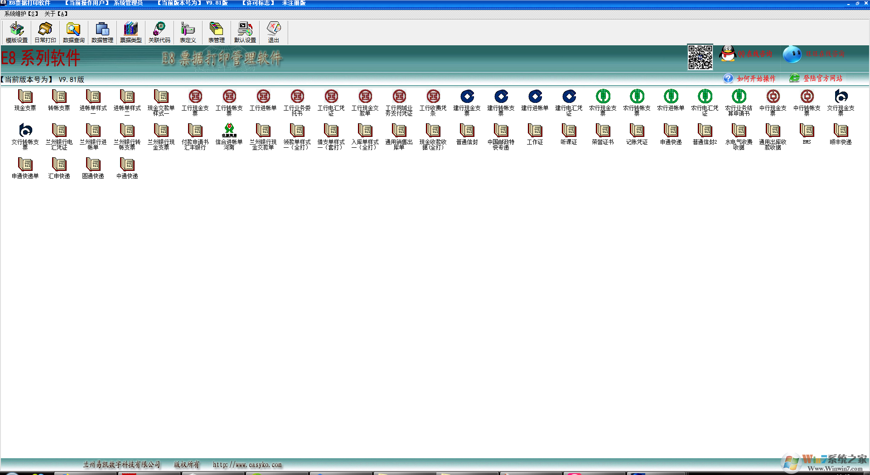
Task: Open 日常打印 from the toolbar
Action: (x=45, y=32)
